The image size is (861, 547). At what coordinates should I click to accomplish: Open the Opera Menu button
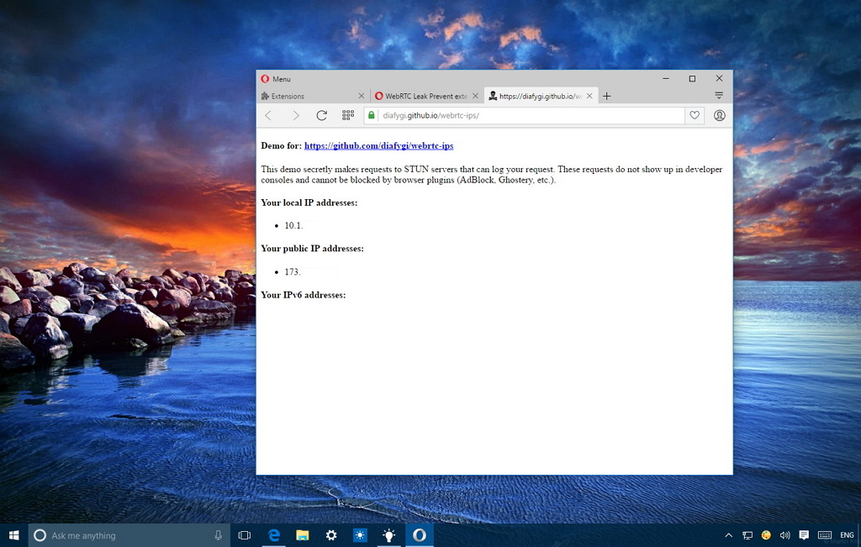[x=276, y=79]
